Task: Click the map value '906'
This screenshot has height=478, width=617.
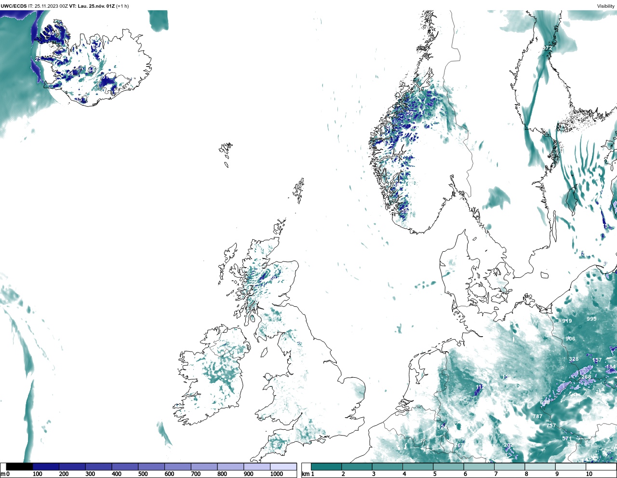Action: tap(570, 339)
